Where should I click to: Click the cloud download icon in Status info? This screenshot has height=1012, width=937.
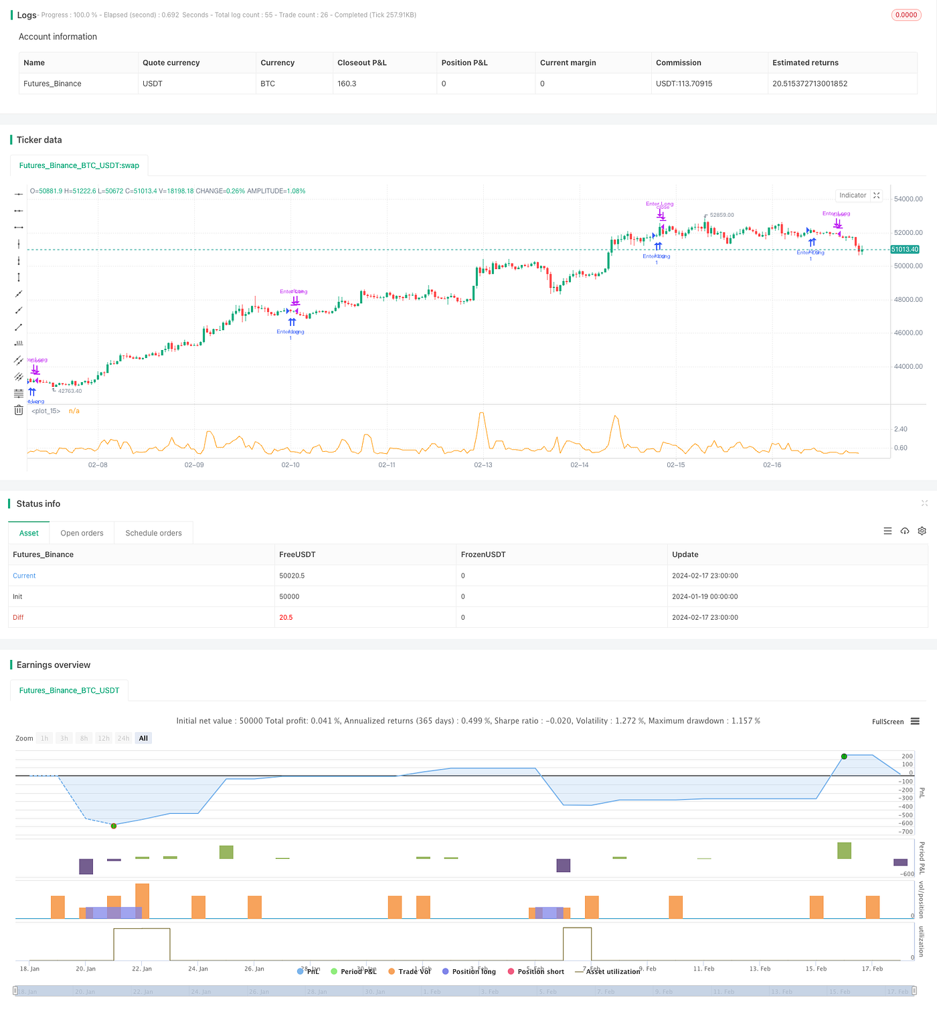point(905,531)
